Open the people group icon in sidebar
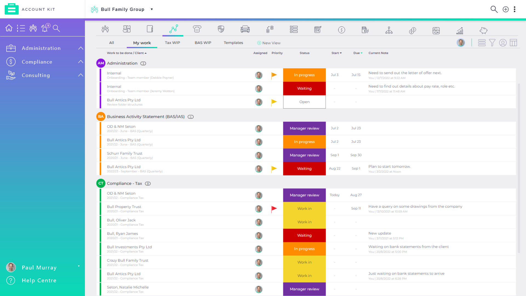The width and height of the screenshot is (526, 296). coord(33,28)
